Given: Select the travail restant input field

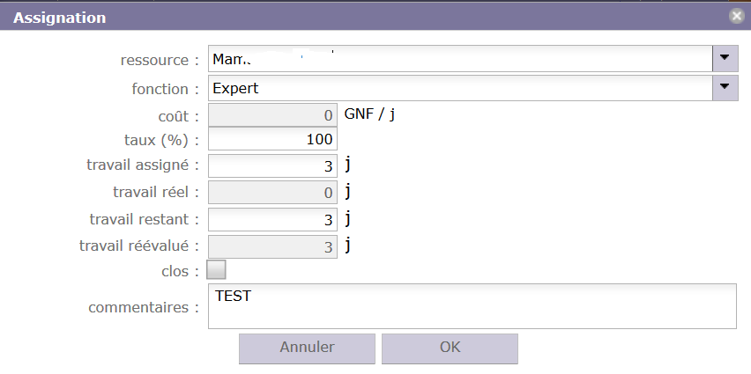Looking at the screenshot, I should tap(271, 219).
